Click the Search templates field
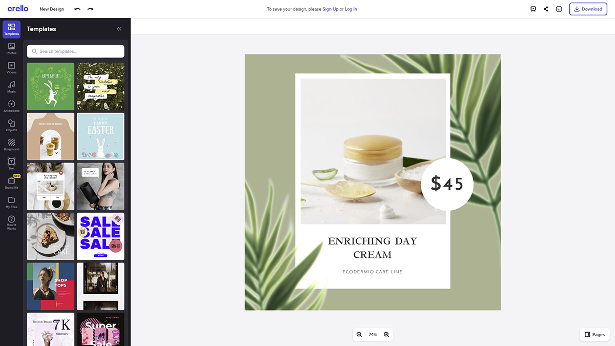This screenshot has height=346, width=615. pos(76,51)
